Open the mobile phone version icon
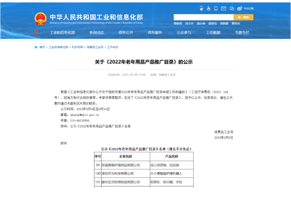291x200 pixels. (216, 8)
